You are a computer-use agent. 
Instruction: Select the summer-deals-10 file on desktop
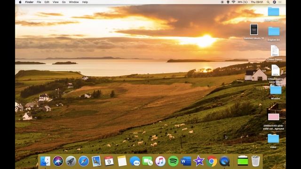point(254,29)
